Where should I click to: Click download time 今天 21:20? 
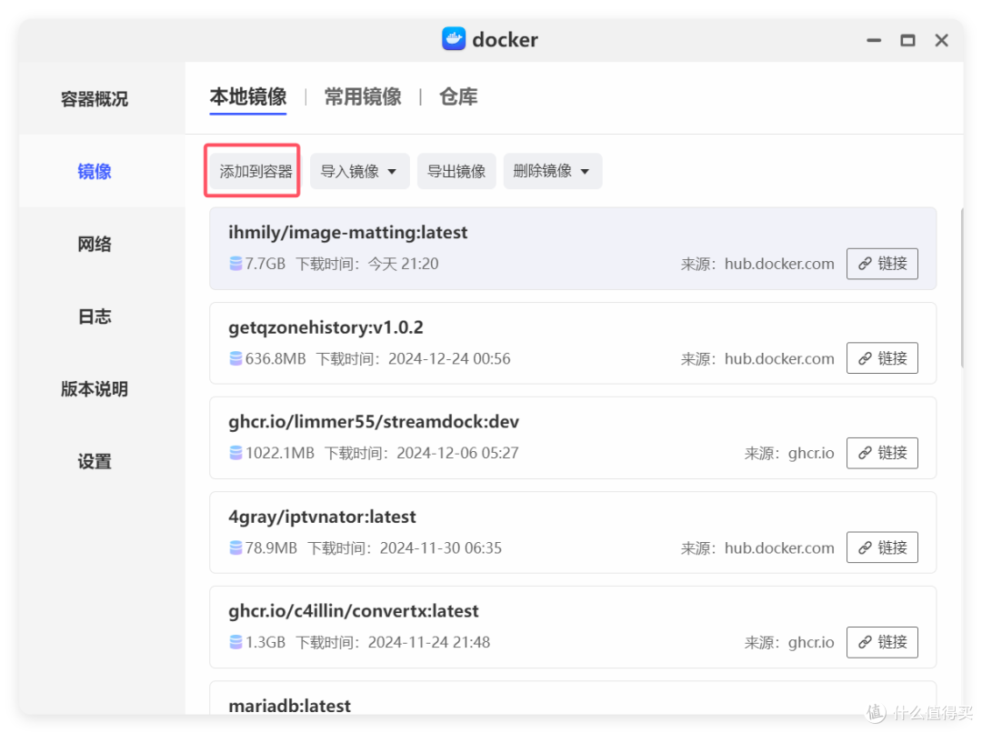coord(403,264)
